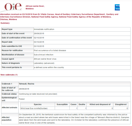Click the 'Slaughtered' column header
This screenshot has width=132, height=126.
pyautogui.click(x=121, y=105)
